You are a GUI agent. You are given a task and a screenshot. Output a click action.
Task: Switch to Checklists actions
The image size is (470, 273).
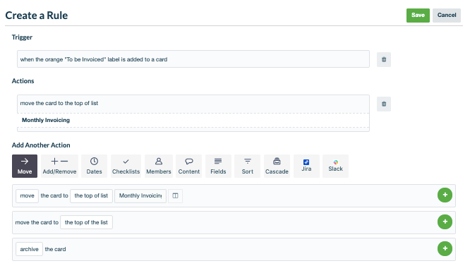click(x=126, y=166)
